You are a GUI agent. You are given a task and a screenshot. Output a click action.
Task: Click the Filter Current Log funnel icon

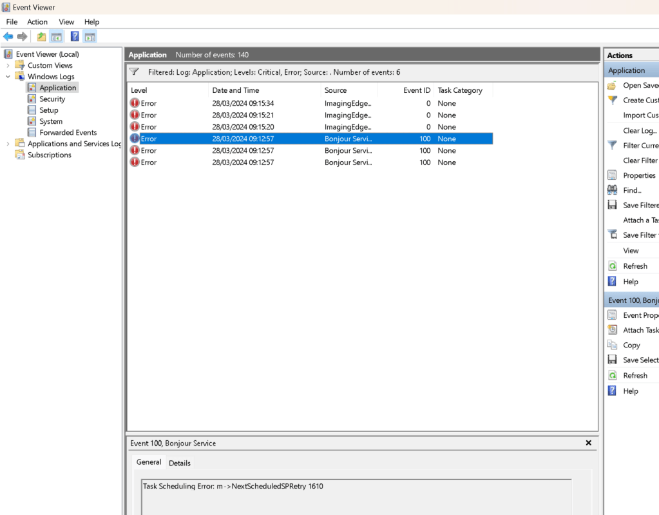coord(613,146)
